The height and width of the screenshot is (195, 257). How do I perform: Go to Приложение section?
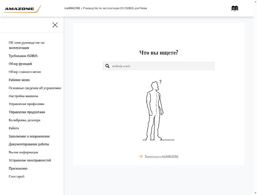(x=18, y=169)
